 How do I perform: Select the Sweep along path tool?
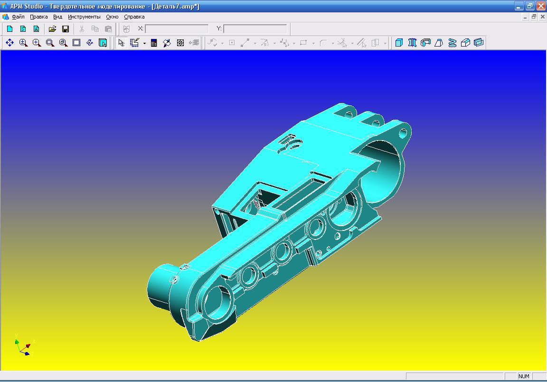click(x=425, y=43)
